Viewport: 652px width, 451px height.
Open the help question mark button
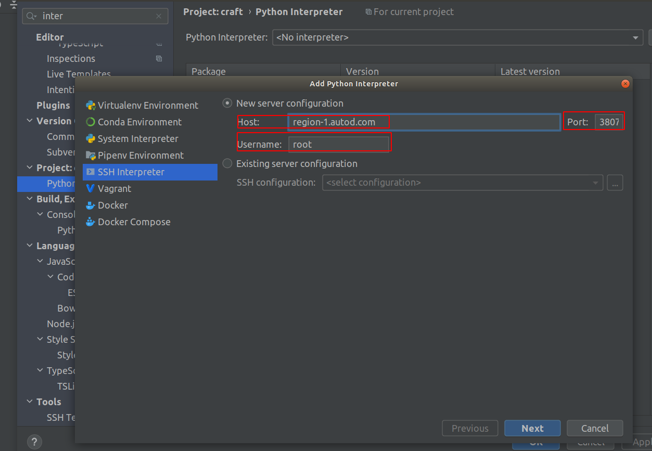pos(34,442)
